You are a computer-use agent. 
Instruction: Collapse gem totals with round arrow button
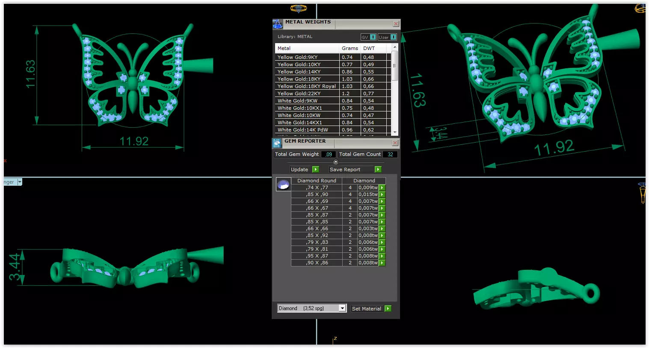point(335,162)
